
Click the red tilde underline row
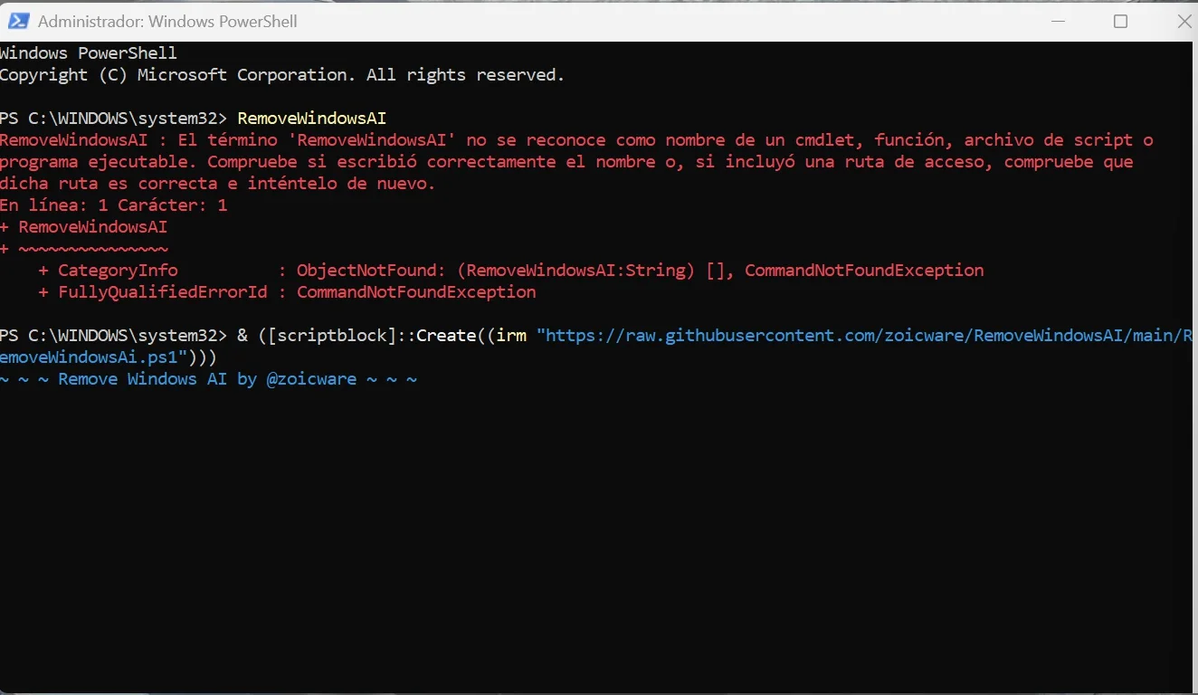84,249
